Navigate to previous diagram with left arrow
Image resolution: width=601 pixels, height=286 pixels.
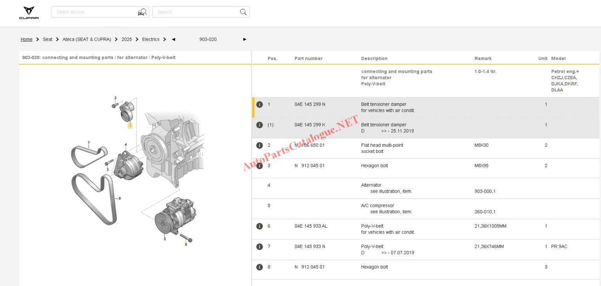173,39
